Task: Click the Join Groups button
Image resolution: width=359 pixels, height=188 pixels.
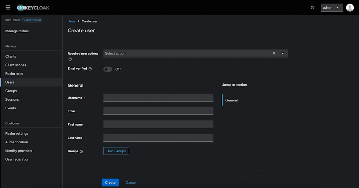Action: pyautogui.click(x=116, y=151)
